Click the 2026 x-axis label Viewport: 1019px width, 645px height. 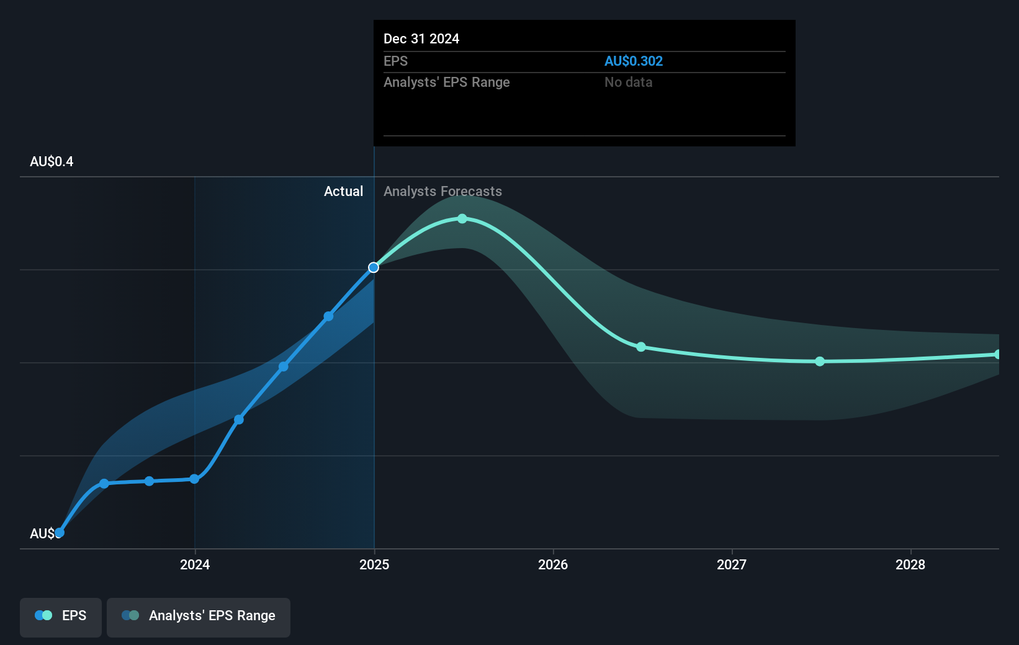pyautogui.click(x=553, y=564)
